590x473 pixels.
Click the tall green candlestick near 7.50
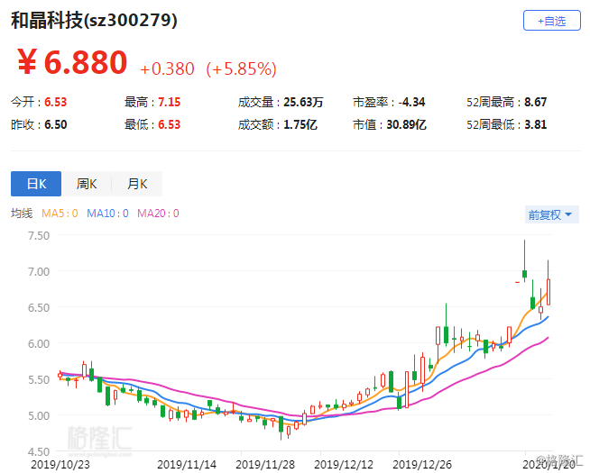point(524,261)
